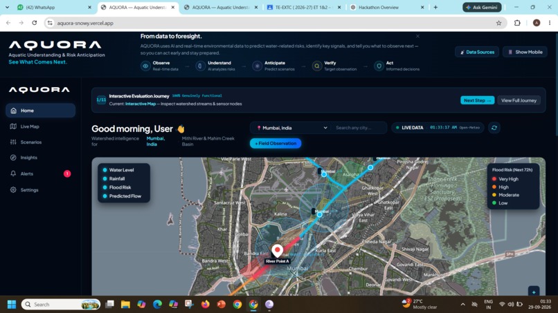This screenshot has width=558, height=313.
Task: Open File Explorer from the taskbar
Action: tap(125, 305)
